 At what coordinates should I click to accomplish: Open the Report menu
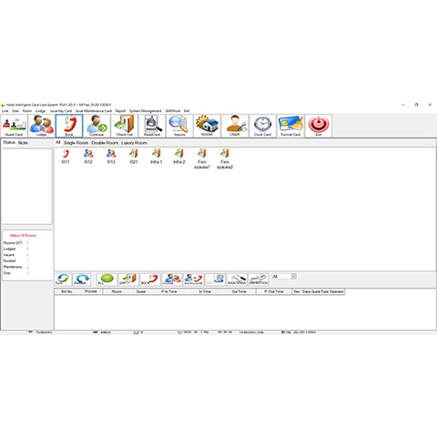[120, 111]
